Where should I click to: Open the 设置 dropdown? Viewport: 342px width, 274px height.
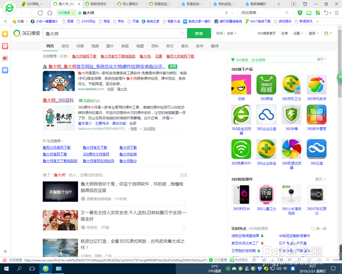click(298, 34)
